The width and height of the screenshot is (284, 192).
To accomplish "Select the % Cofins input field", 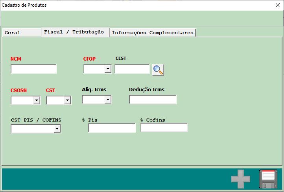I will coord(164,127).
